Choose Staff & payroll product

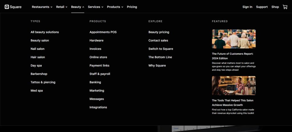click(x=100, y=74)
